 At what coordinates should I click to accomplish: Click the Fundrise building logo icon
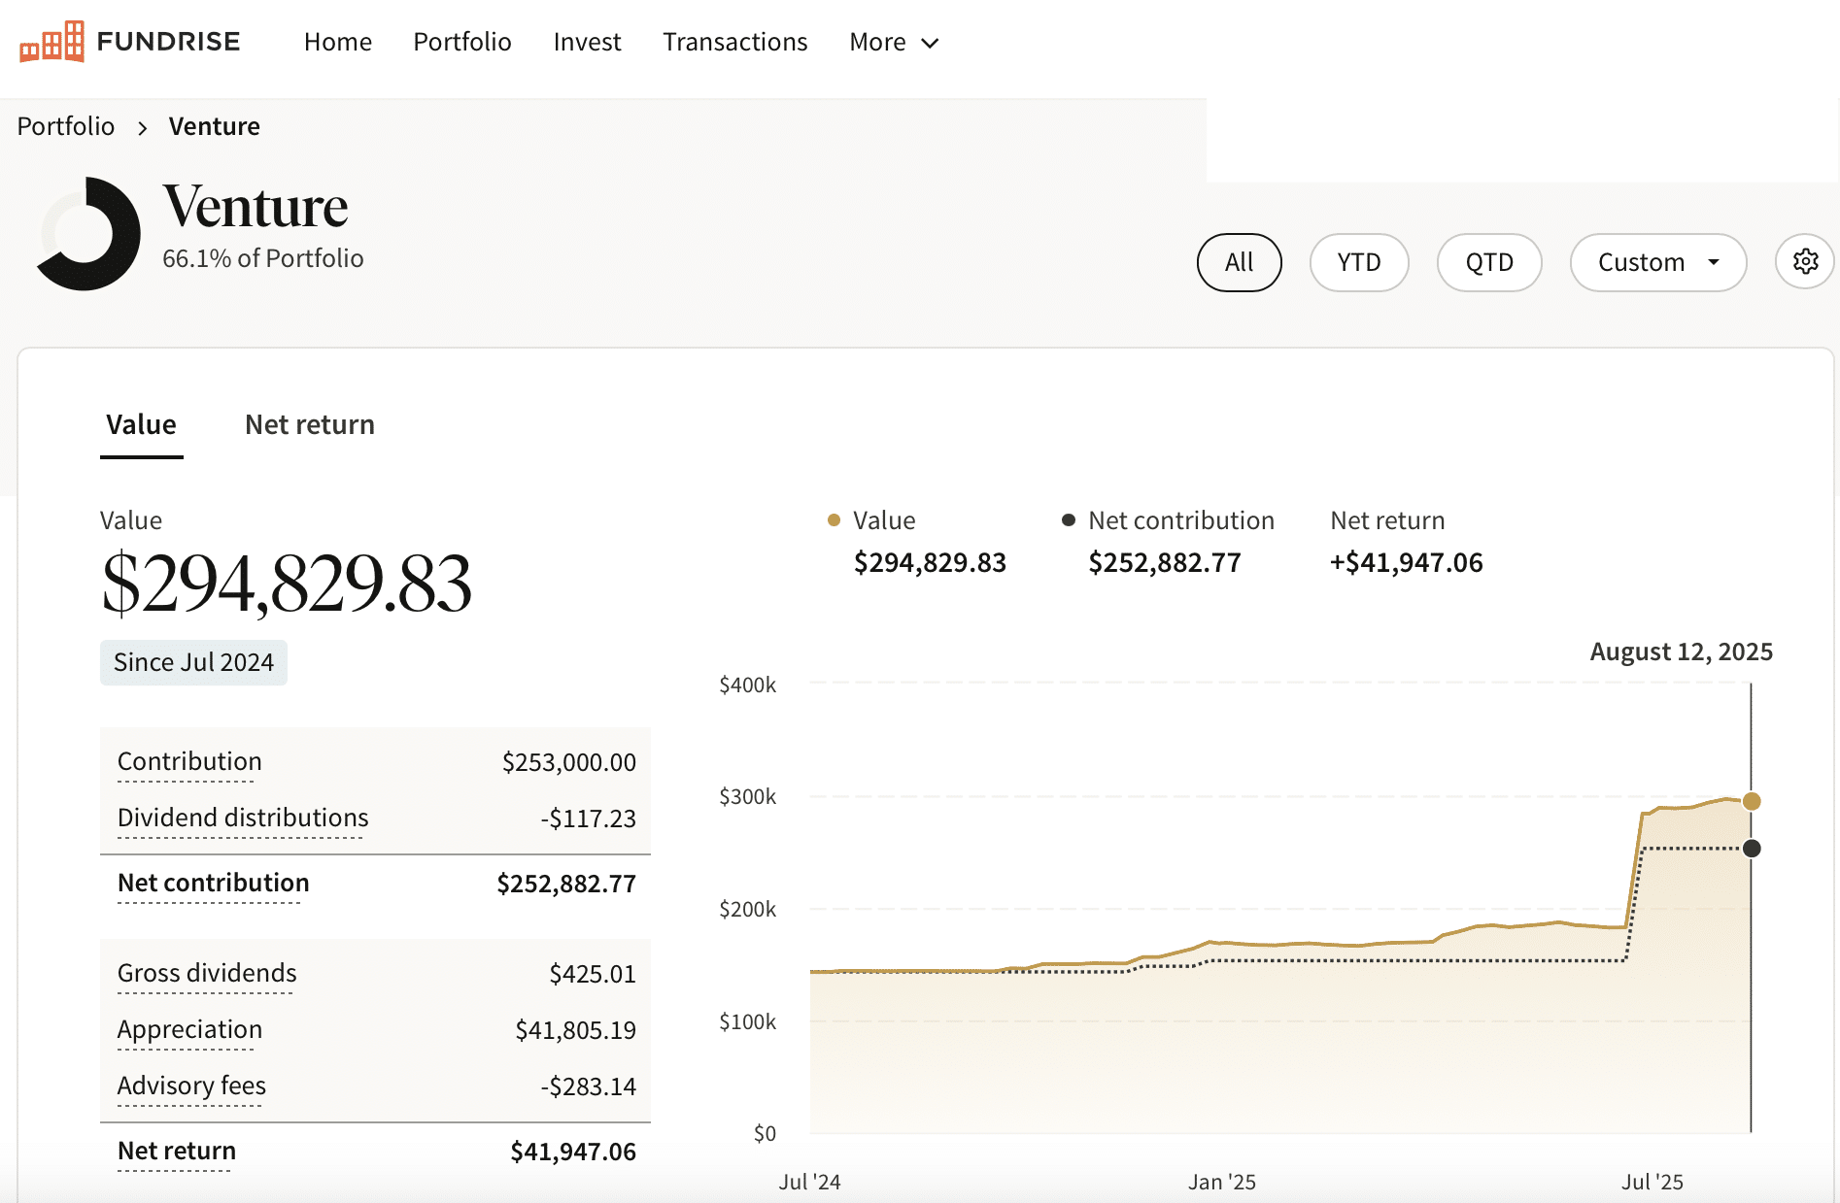tap(51, 41)
